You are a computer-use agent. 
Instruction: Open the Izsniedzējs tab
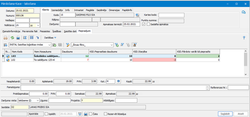(x=57, y=10)
